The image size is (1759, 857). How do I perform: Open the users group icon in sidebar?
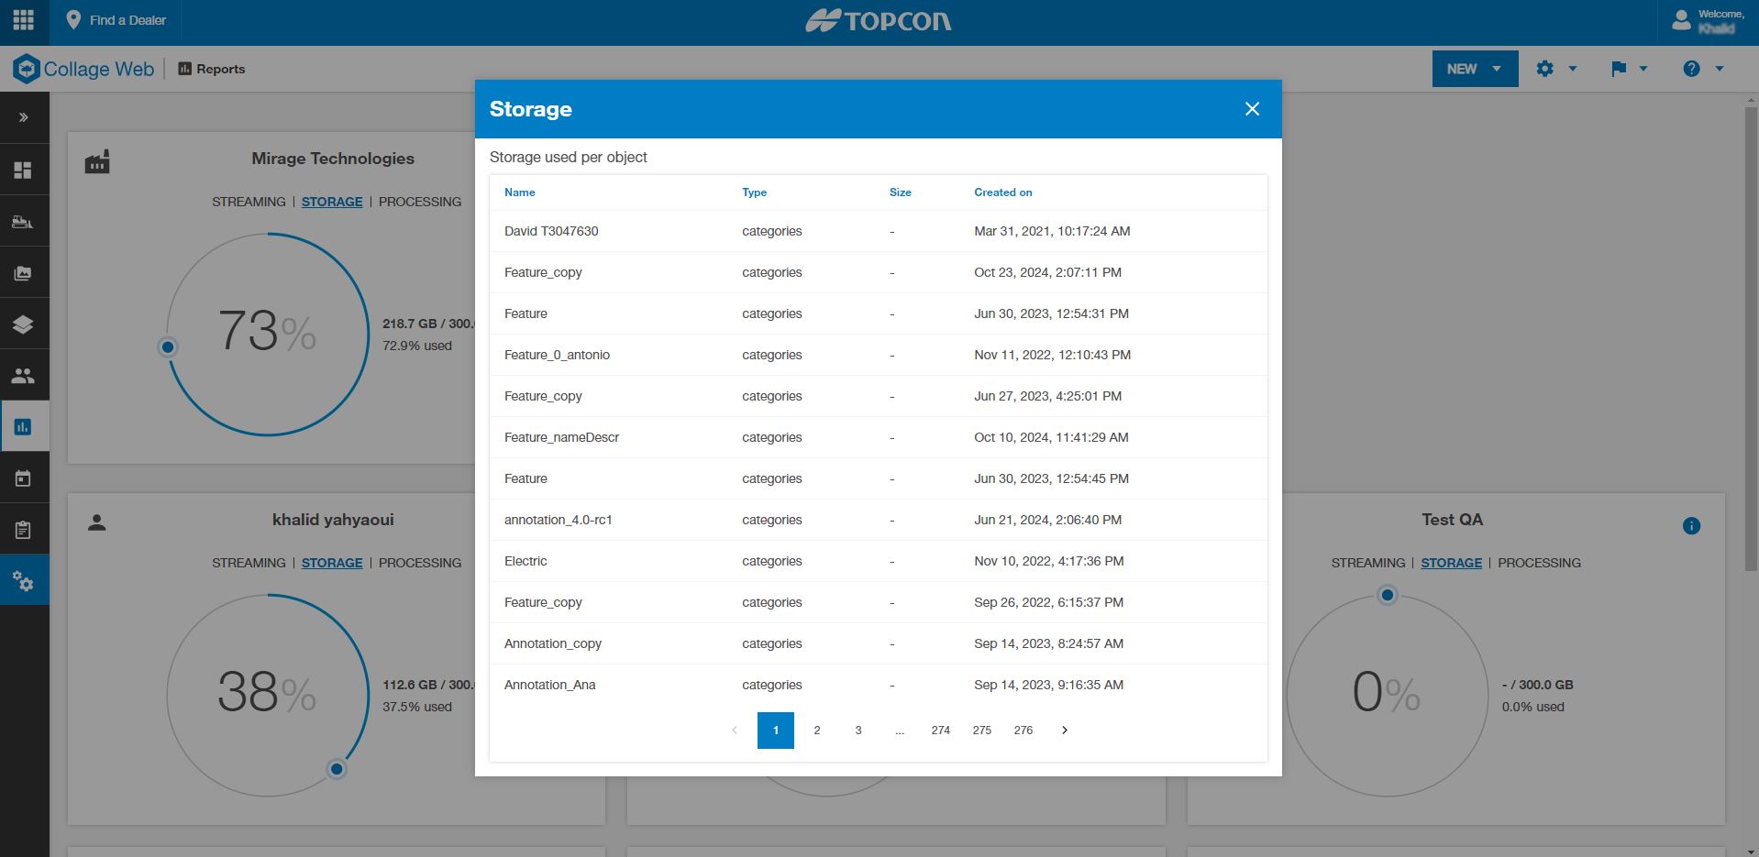pyautogui.click(x=24, y=376)
